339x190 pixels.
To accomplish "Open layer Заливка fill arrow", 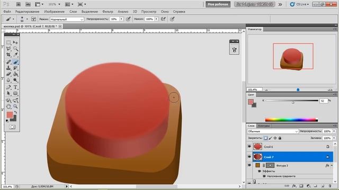I will [x=334, y=138].
